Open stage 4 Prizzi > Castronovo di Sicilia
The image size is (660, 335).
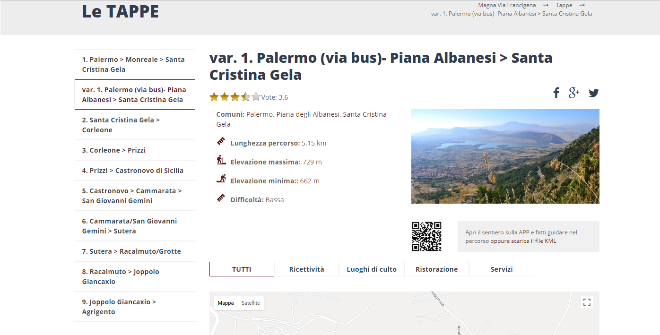[135, 171]
